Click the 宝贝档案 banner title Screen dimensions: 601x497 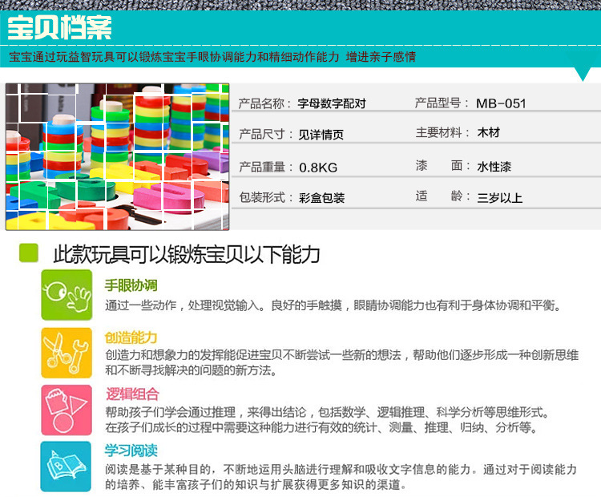[60, 27]
